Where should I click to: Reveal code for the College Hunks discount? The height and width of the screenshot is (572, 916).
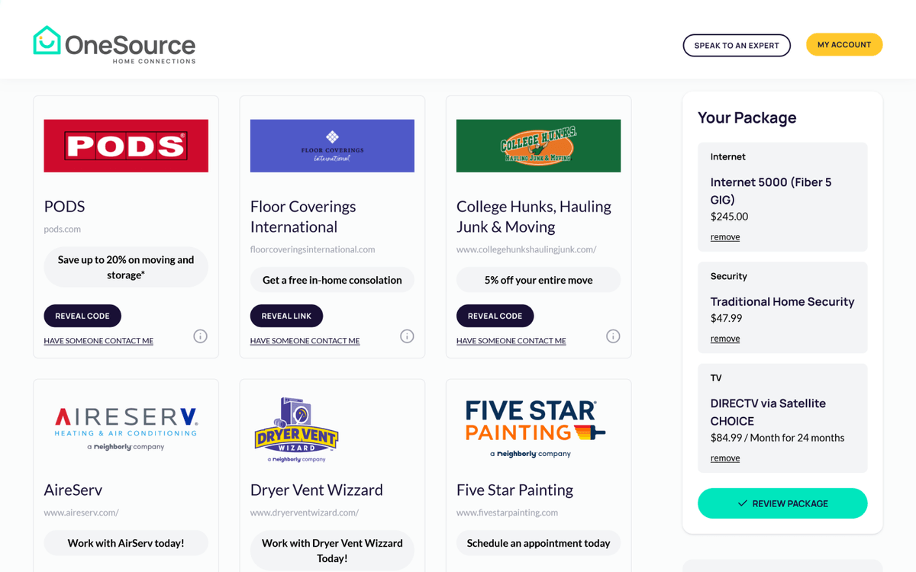click(495, 315)
